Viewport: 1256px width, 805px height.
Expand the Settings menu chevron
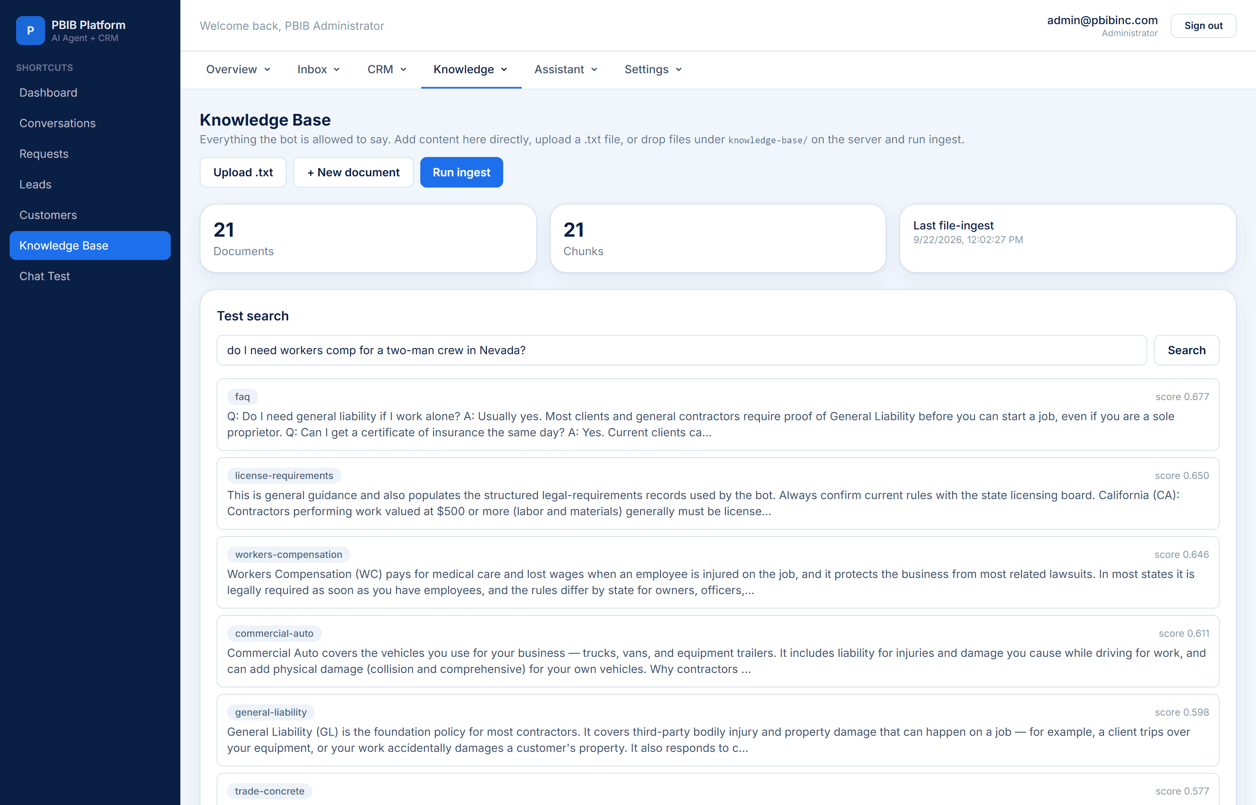pyautogui.click(x=678, y=70)
